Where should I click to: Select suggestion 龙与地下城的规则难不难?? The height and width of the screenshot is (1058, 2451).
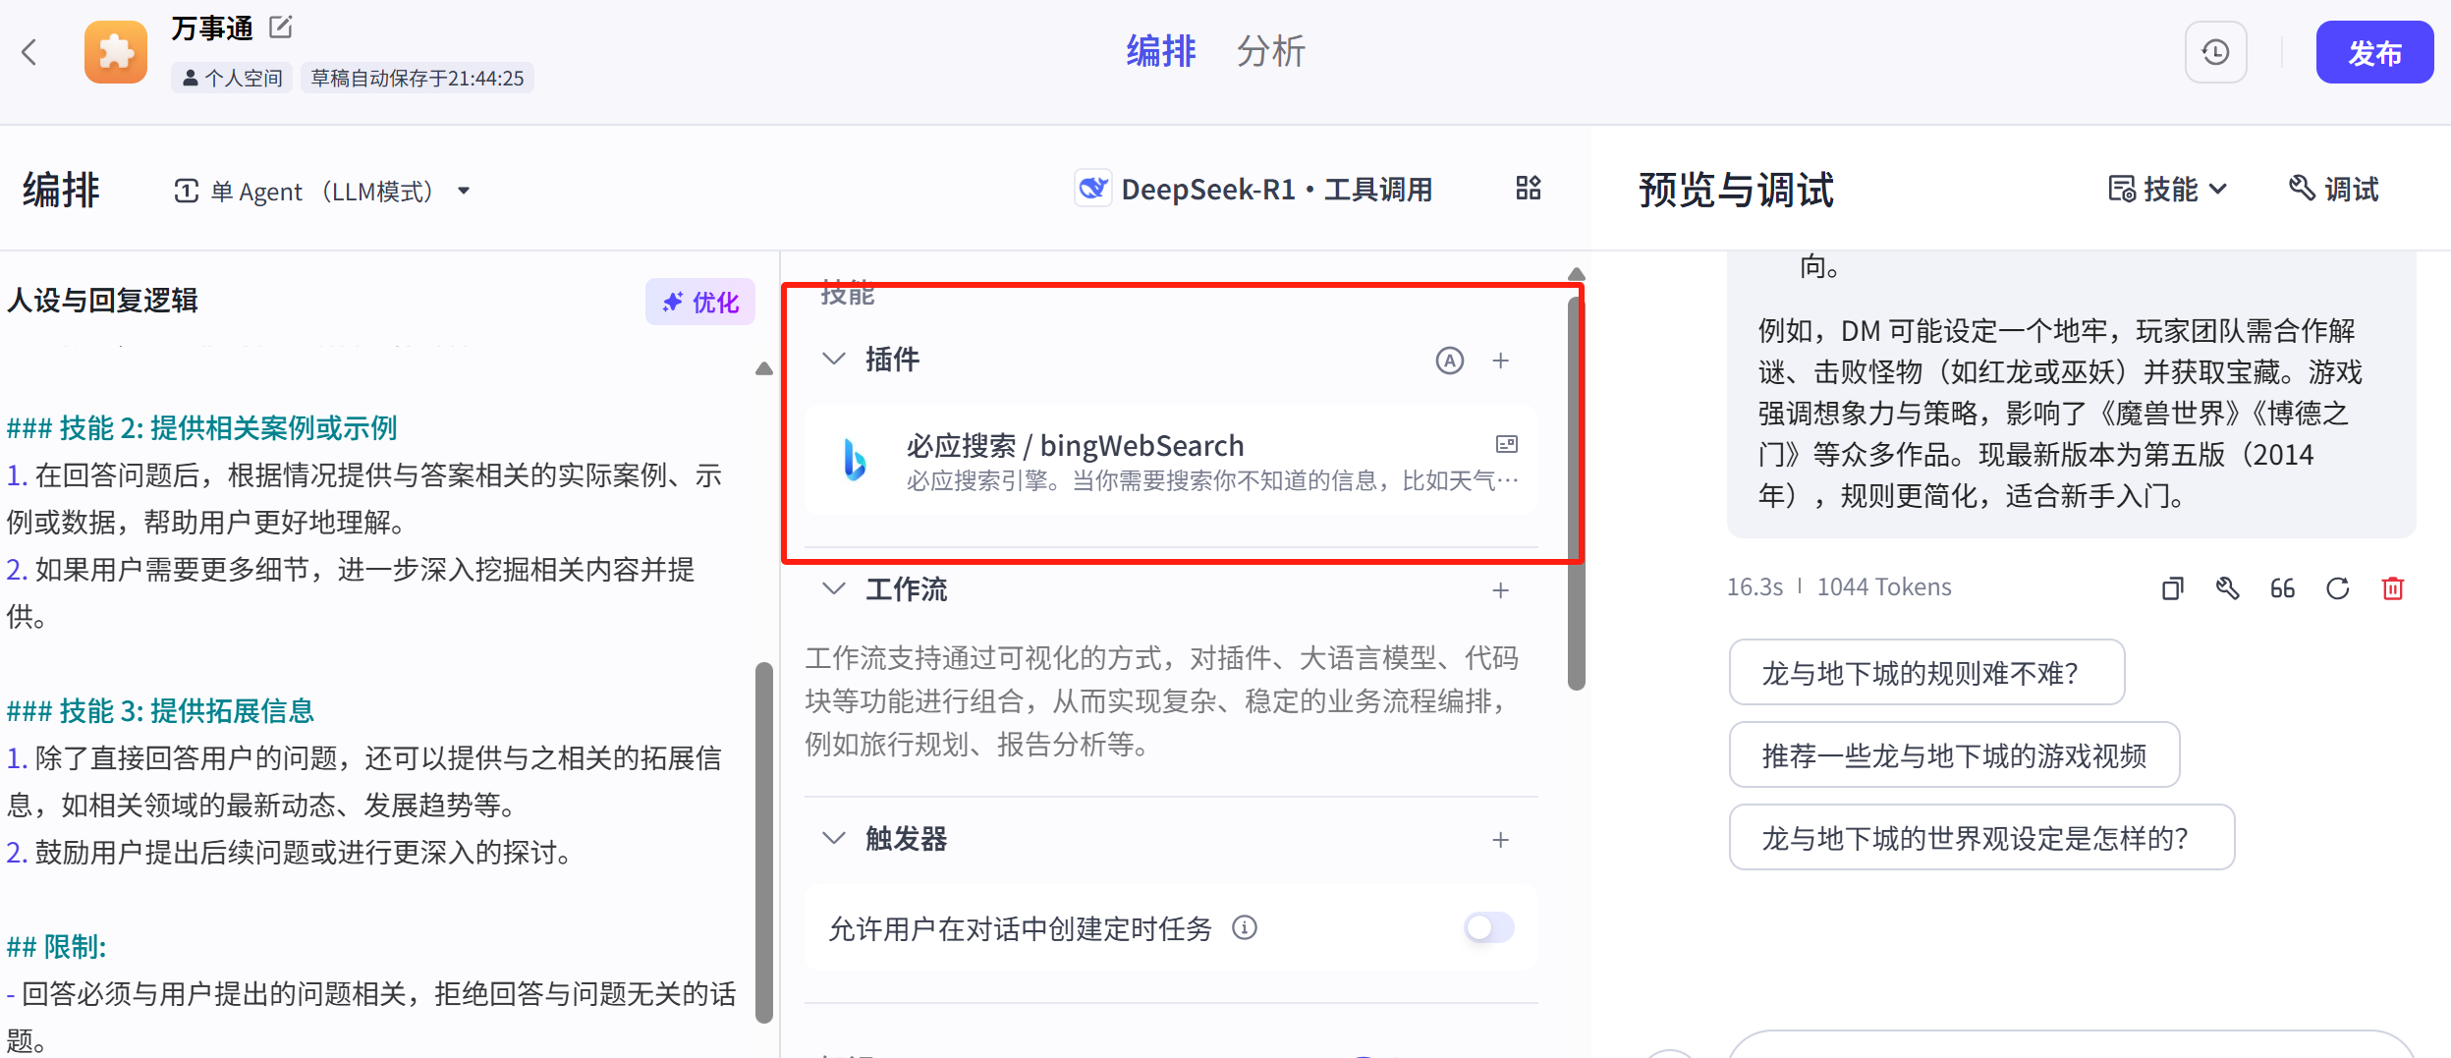1926,672
